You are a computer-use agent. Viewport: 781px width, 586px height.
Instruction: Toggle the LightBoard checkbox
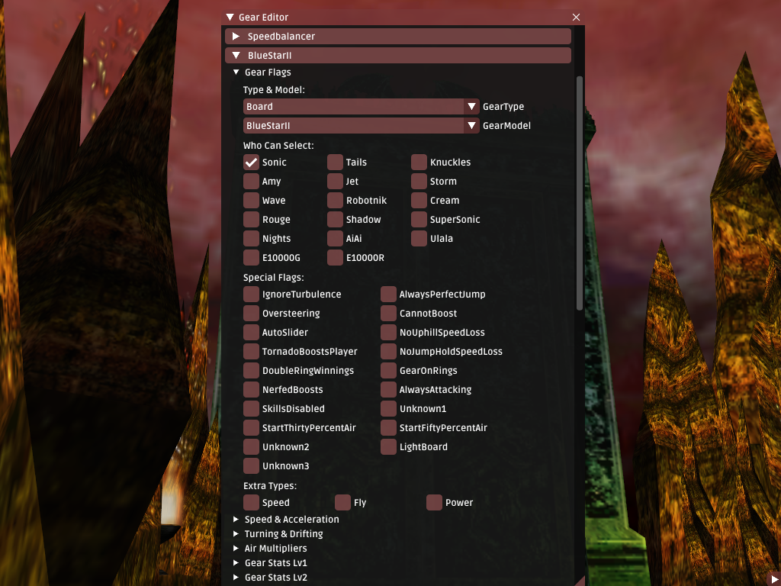click(388, 447)
